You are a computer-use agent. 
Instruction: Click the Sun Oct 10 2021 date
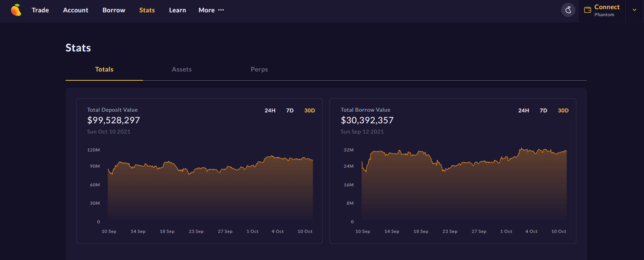(109, 132)
